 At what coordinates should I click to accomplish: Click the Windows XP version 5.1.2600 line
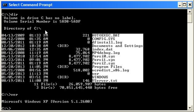pyautogui.click(x=47, y=102)
